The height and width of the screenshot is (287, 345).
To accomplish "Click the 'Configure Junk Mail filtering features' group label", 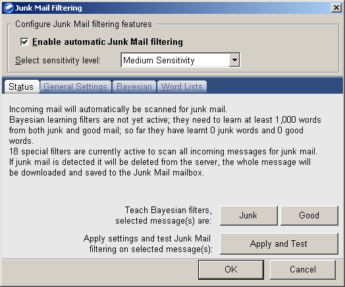I will (84, 24).
